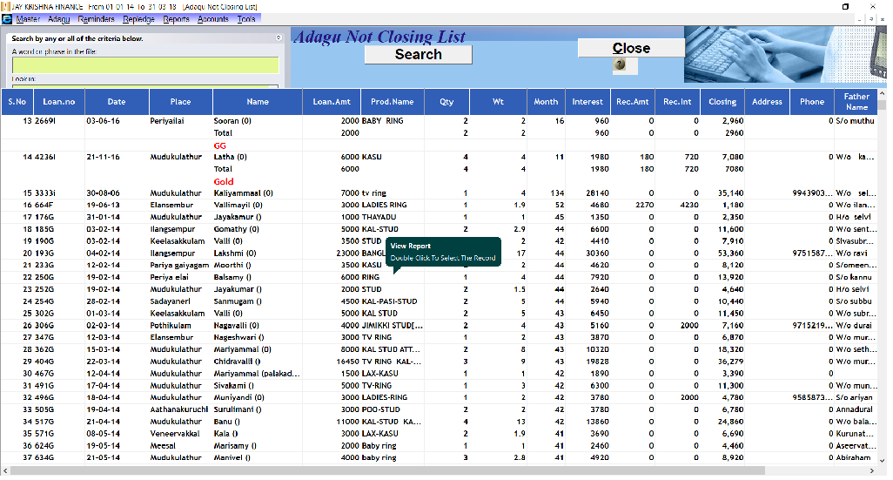
Task: Open the Tools menu
Action: (x=246, y=19)
